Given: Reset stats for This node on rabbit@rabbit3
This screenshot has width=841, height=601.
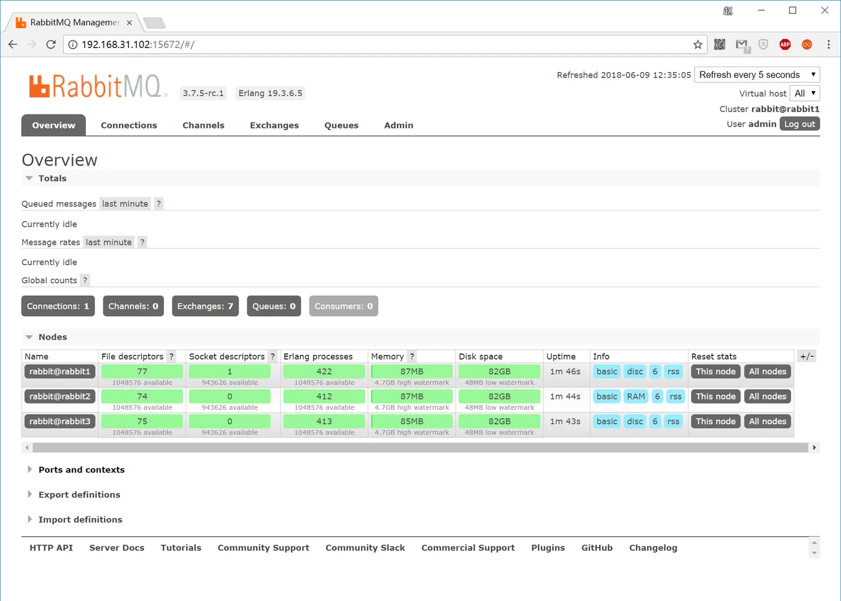Looking at the screenshot, I should click(x=715, y=422).
